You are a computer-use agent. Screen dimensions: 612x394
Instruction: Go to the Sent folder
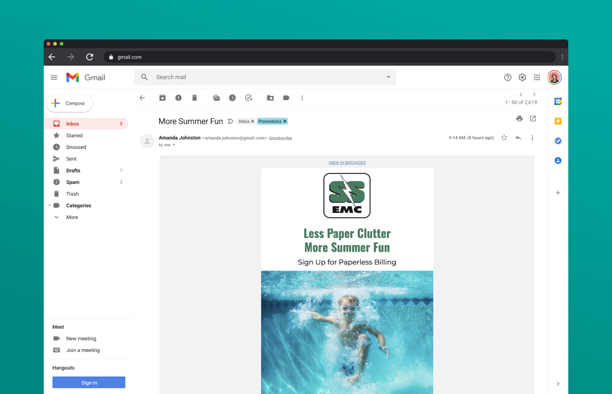pos(72,159)
